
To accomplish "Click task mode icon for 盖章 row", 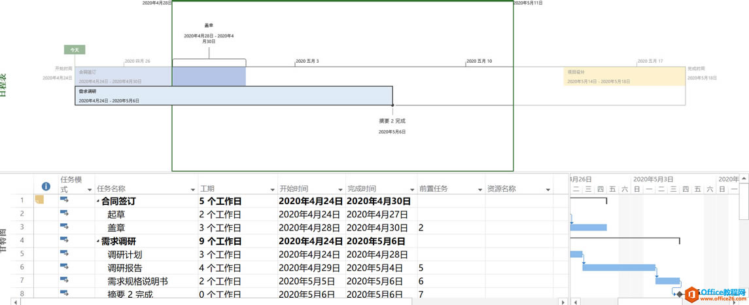I will [64, 227].
